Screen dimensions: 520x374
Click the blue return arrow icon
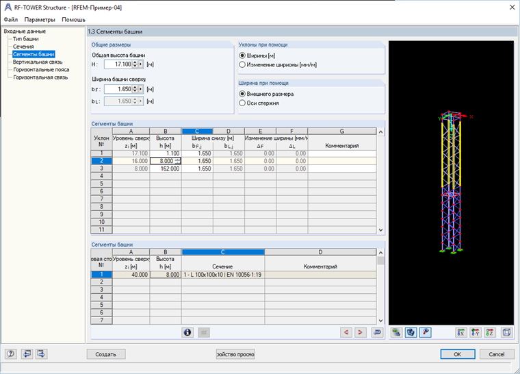(377, 332)
